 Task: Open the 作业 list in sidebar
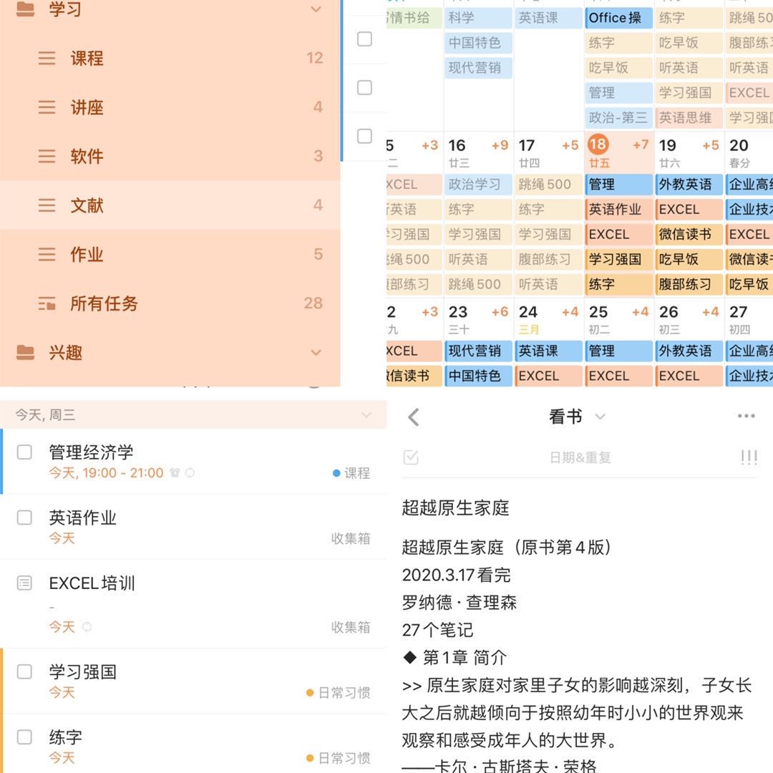point(87,254)
